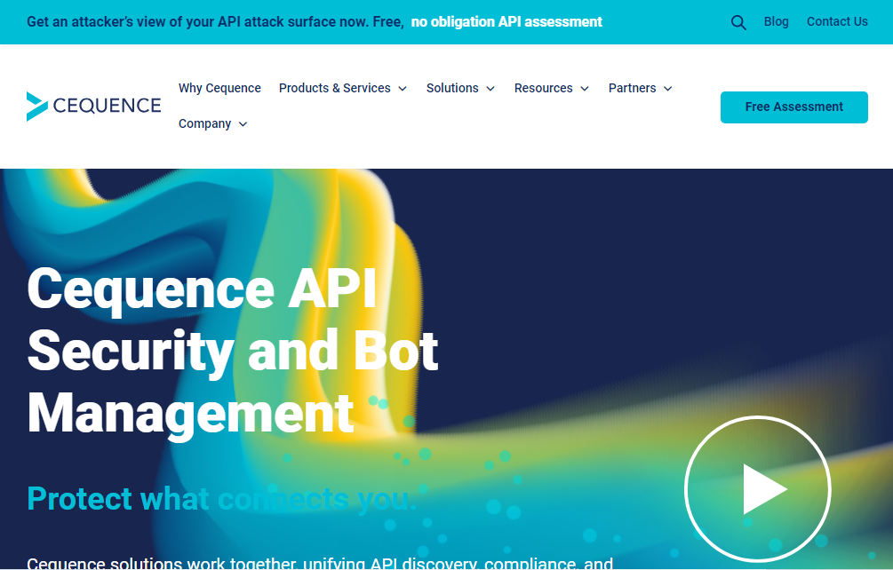The image size is (893, 570).
Task: Click the Cequence API Security headline
Action: [x=233, y=350]
